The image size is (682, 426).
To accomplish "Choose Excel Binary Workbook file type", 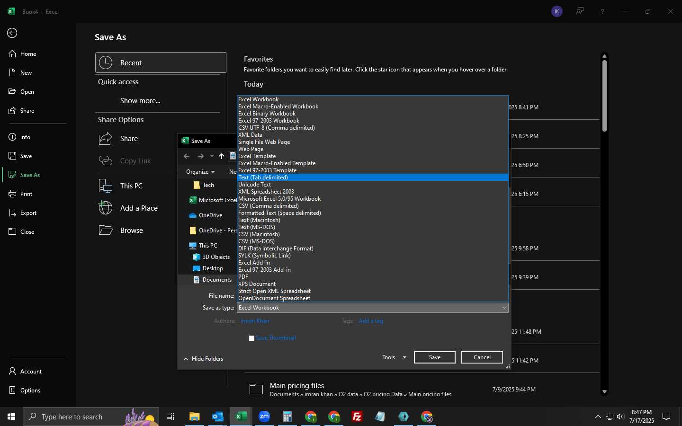I will click(x=373, y=114).
